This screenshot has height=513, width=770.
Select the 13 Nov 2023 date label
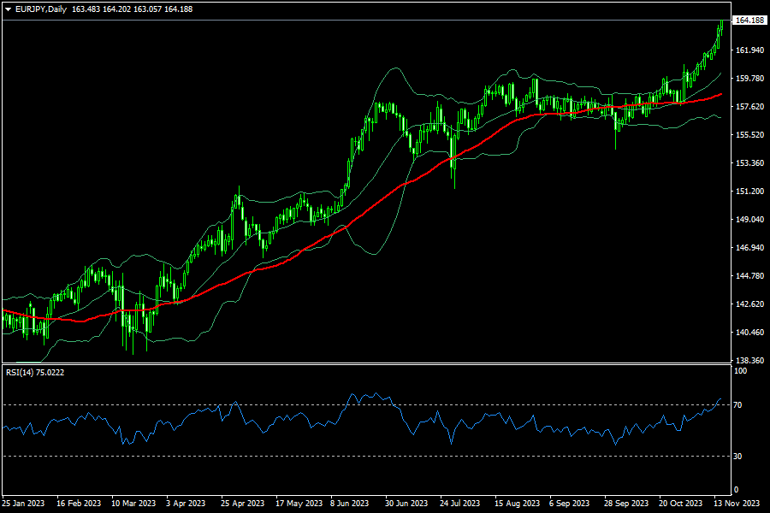[736, 504]
